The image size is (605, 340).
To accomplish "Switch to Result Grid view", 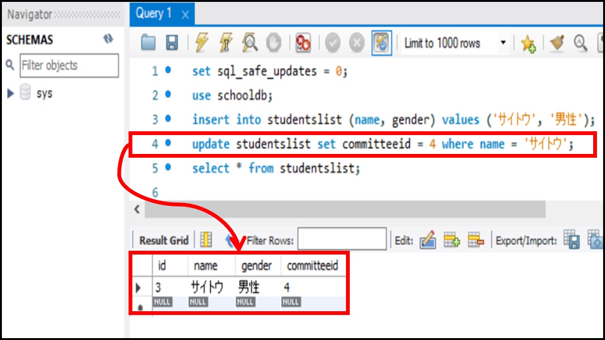I will 164,240.
